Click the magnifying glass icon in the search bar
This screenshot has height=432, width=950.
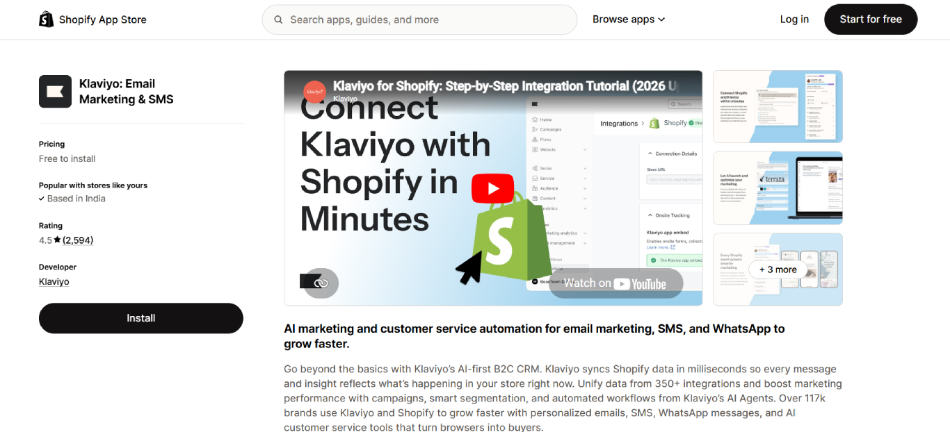(278, 19)
